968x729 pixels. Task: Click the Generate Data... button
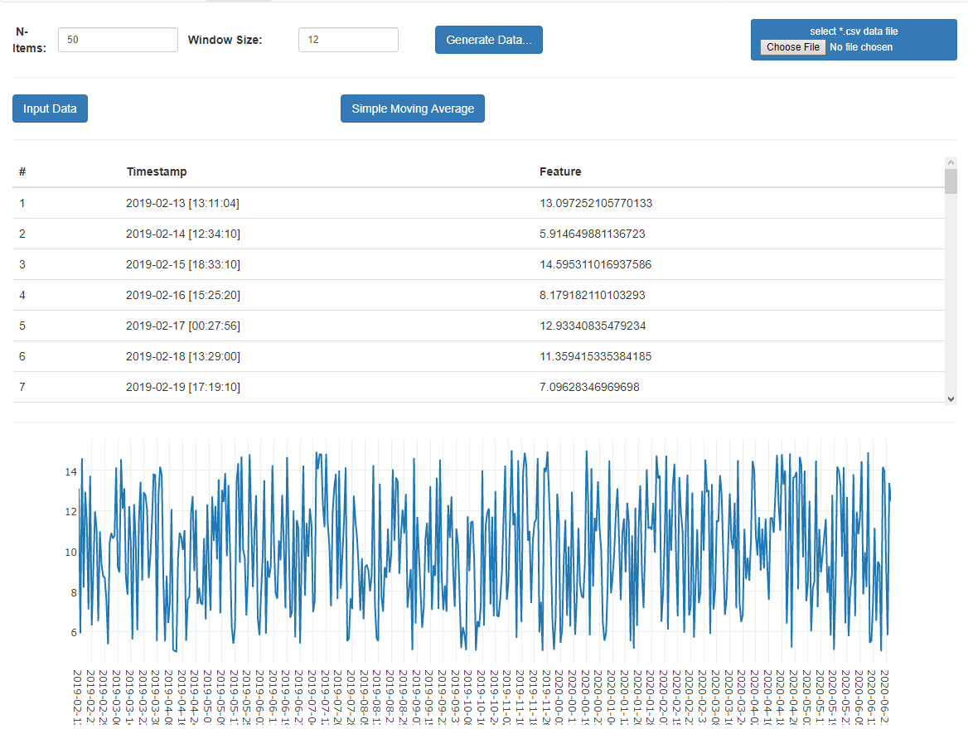pos(488,40)
